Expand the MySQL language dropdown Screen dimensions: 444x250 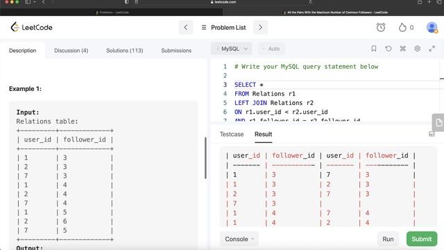(232, 49)
